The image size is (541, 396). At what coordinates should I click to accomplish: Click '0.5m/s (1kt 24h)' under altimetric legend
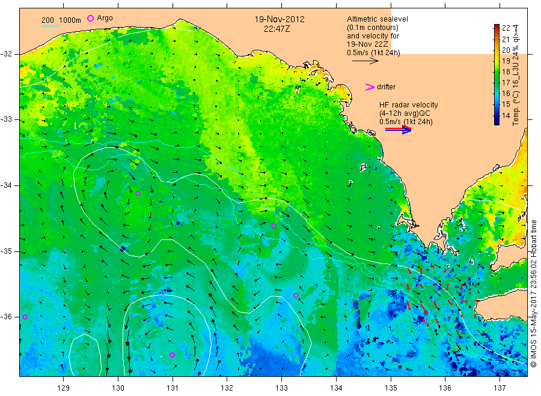[373, 53]
